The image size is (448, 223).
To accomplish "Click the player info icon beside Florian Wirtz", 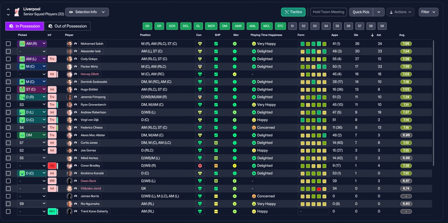I will pyautogui.click(x=75, y=66).
